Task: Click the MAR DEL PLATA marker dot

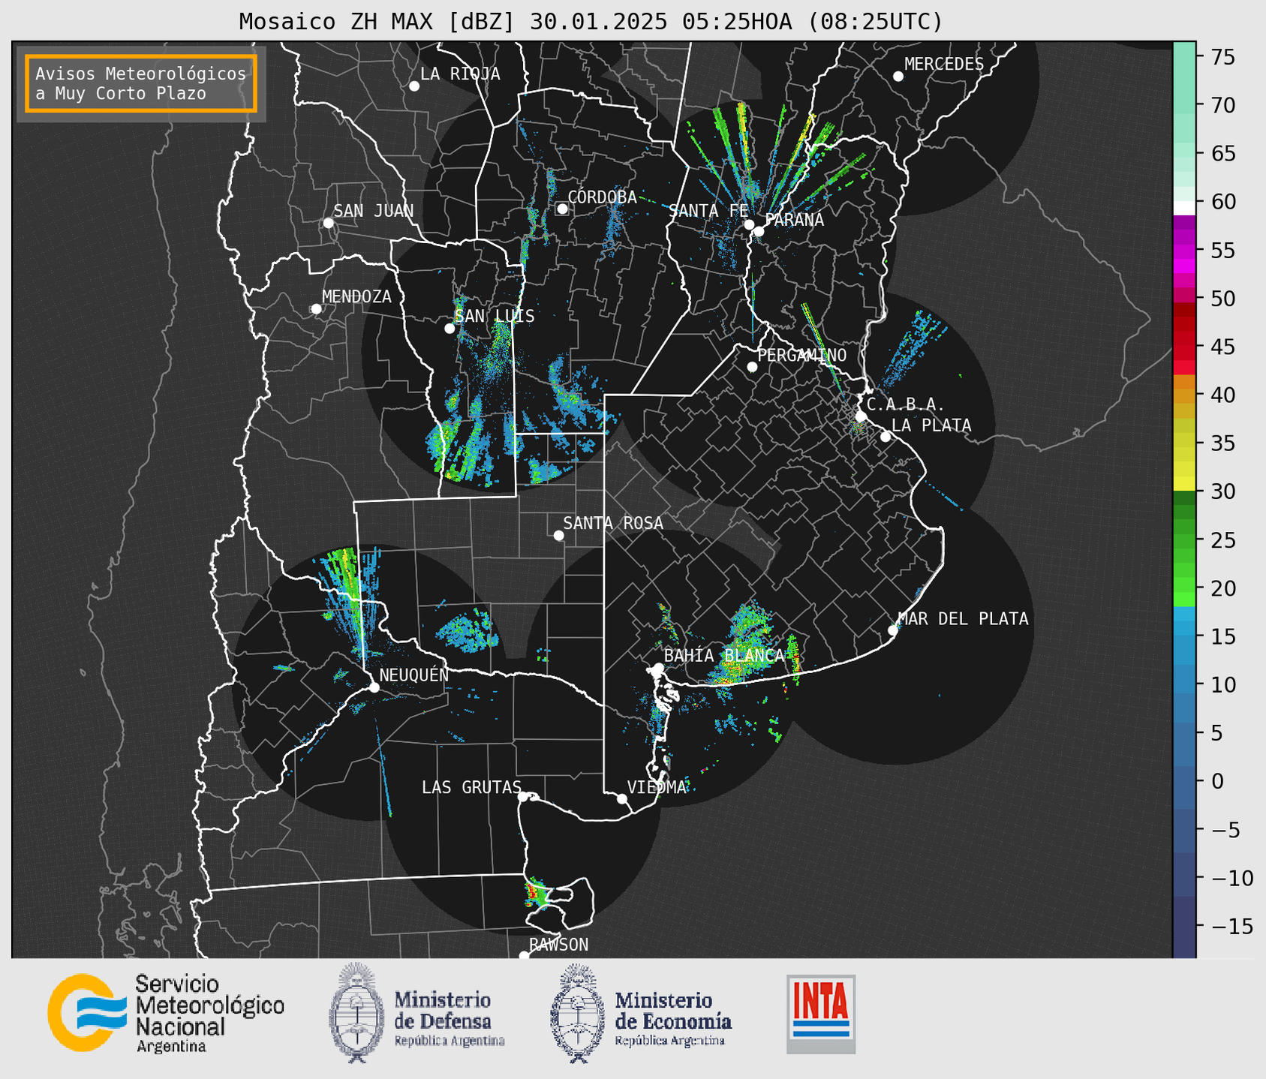Action: [893, 630]
